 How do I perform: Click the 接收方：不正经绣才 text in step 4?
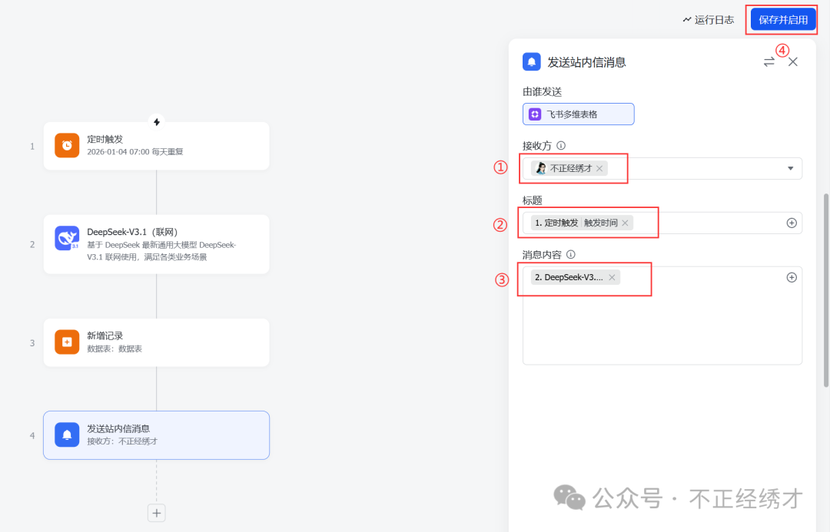(122, 441)
